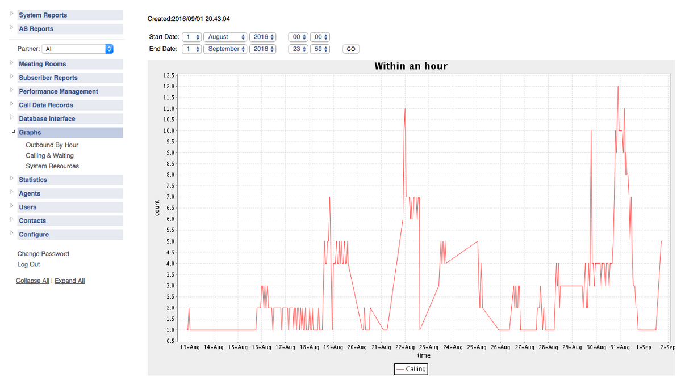681x386 pixels.
Task: Expand the Call Data Records triangle
Action: (x=12, y=104)
